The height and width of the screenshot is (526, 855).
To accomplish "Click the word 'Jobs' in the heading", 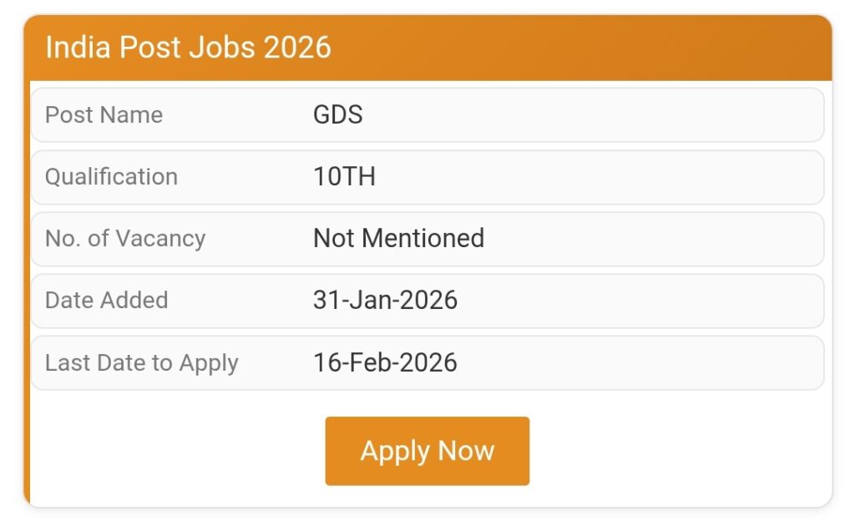I will pyautogui.click(x=217, y=47).
